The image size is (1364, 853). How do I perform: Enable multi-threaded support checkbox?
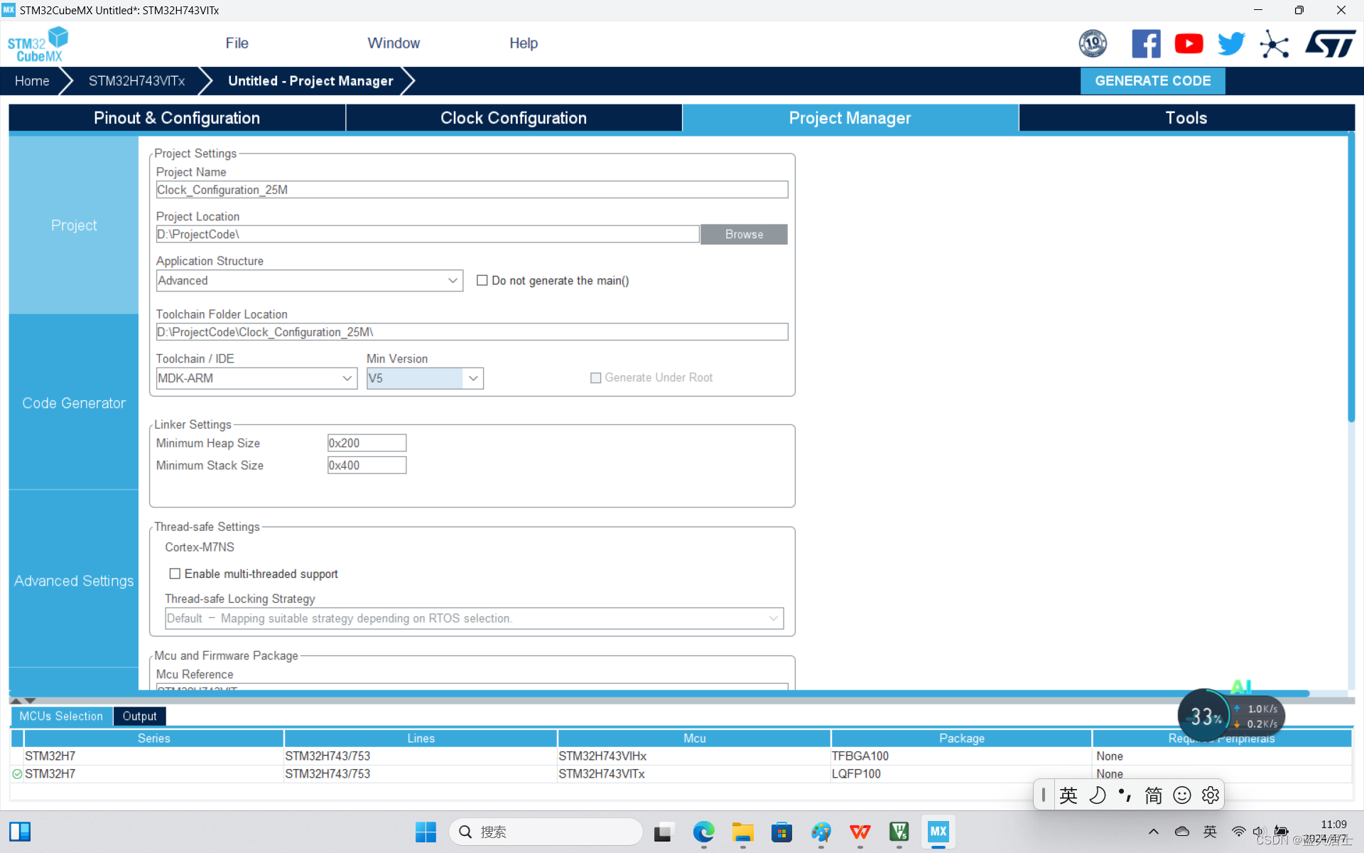[x=175, y=574]
